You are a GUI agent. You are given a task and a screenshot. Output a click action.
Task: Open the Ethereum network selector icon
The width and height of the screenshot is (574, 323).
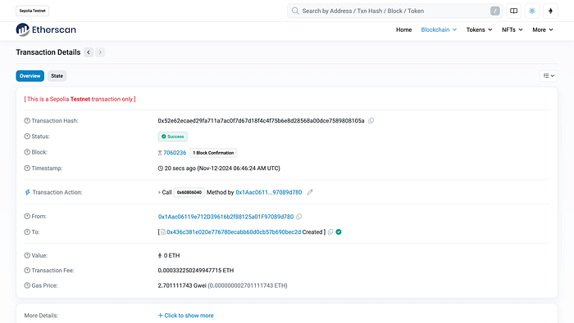tap(550, 11)
